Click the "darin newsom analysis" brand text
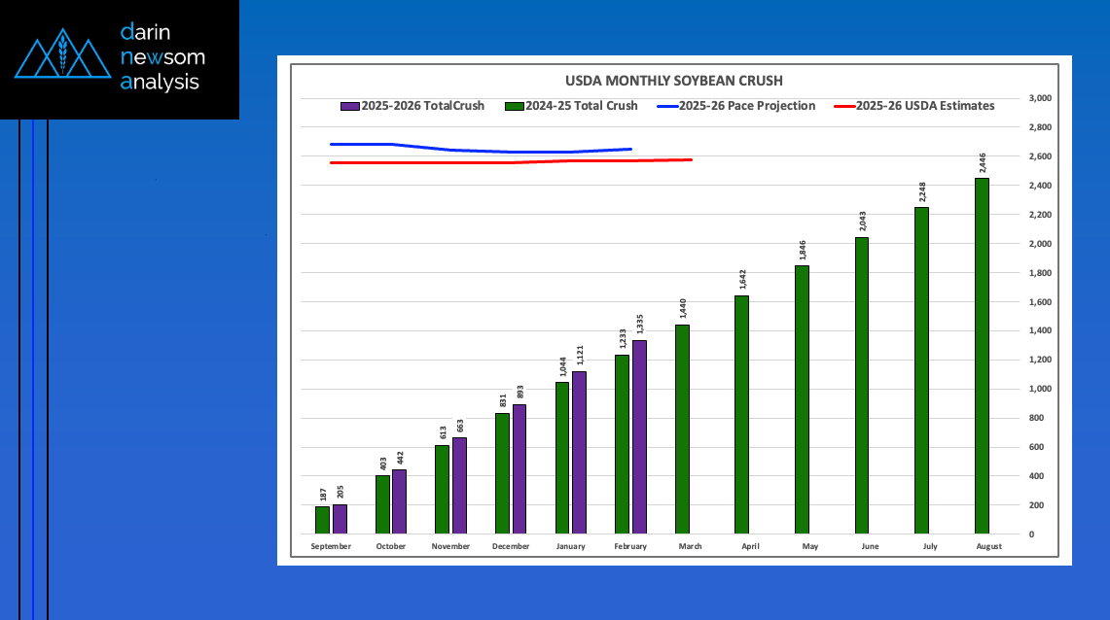The width and height of the screenshot is (1110, 620). point(161,57)
